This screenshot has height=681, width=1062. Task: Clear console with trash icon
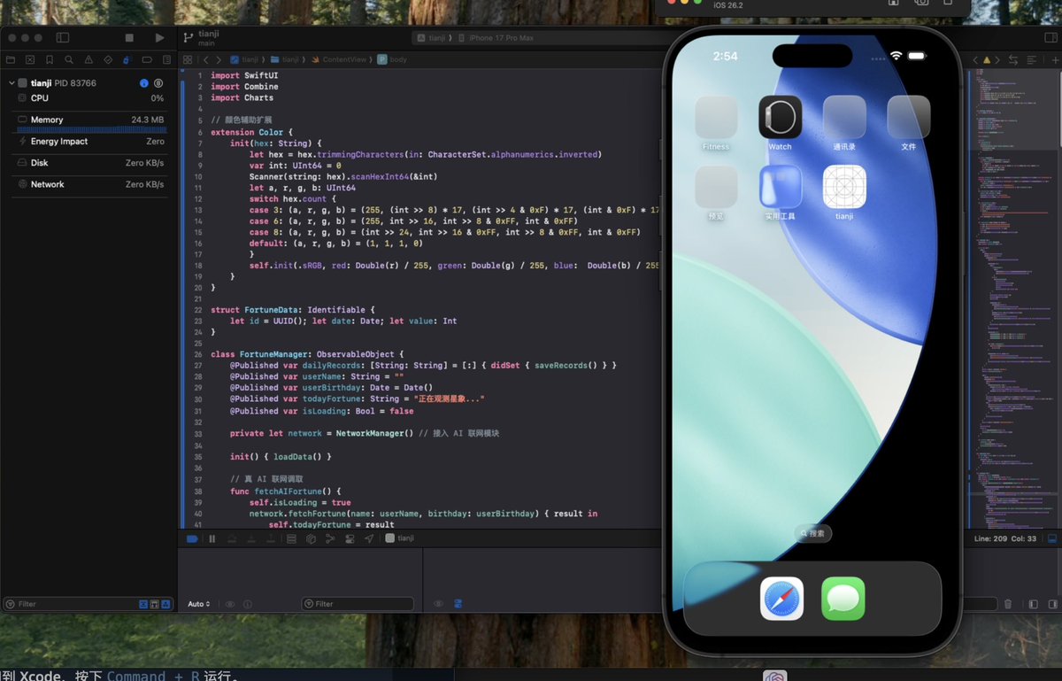click(x=1008, y=604)
